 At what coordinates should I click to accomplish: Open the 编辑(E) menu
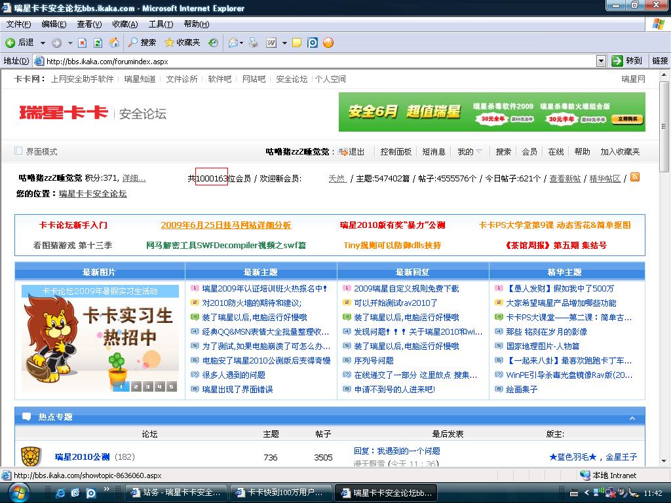[x=54, y=24]
